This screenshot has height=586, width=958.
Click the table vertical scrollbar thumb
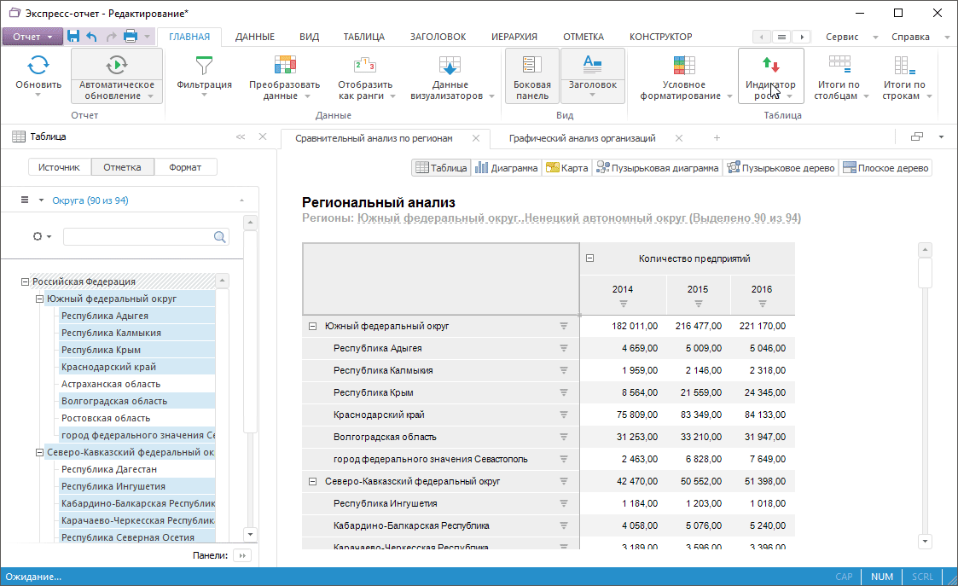click(925, 273)
